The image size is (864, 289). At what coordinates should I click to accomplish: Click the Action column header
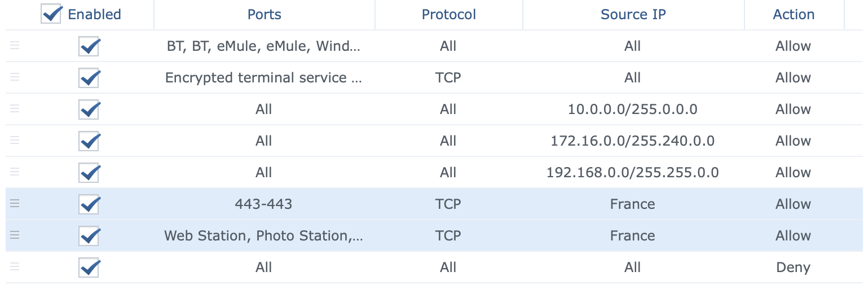tap(793, 15)
